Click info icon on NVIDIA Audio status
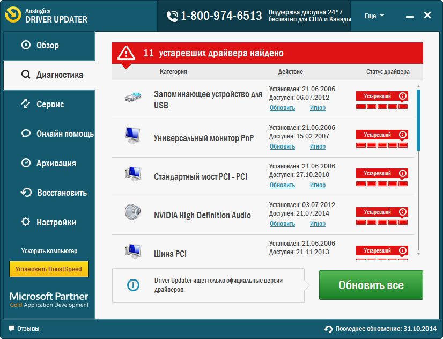This screenshot has height=339, width=443. pos(403,212)
